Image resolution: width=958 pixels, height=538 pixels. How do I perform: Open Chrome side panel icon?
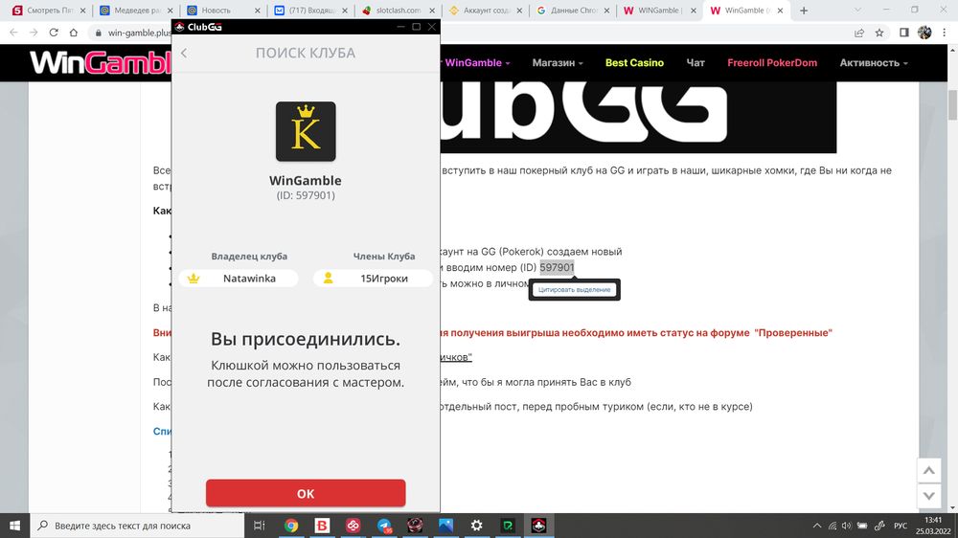click(904, 33)
